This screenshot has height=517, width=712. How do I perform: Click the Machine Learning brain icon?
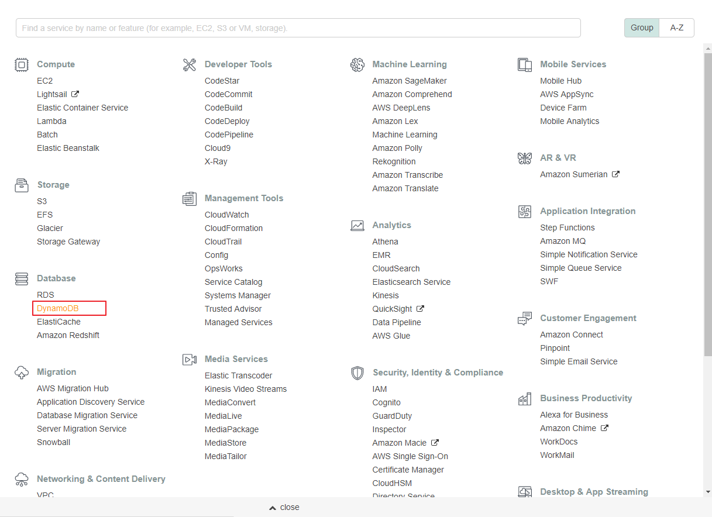click(x=357, y=65)
